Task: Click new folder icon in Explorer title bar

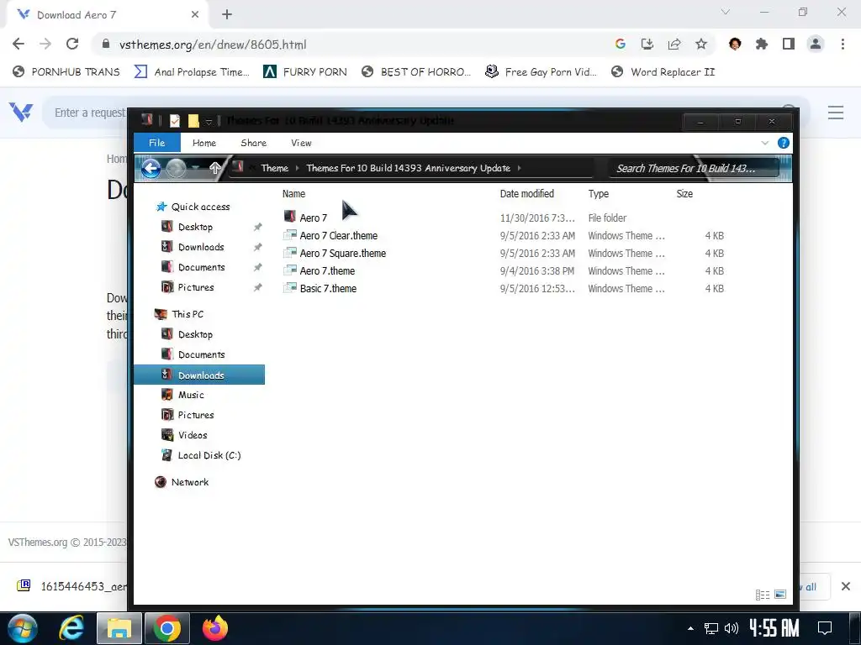Action: [193, 121]
